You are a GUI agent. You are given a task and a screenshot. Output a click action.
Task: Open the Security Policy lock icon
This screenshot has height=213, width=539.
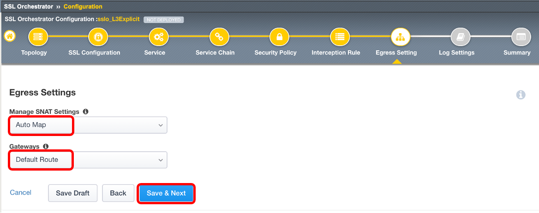[280, 37]
